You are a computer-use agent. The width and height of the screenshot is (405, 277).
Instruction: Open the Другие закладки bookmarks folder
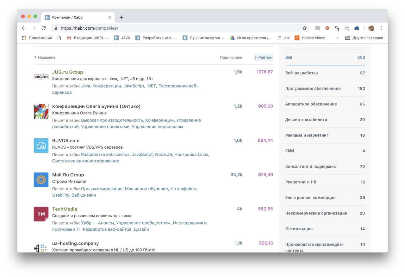[364, 38]
